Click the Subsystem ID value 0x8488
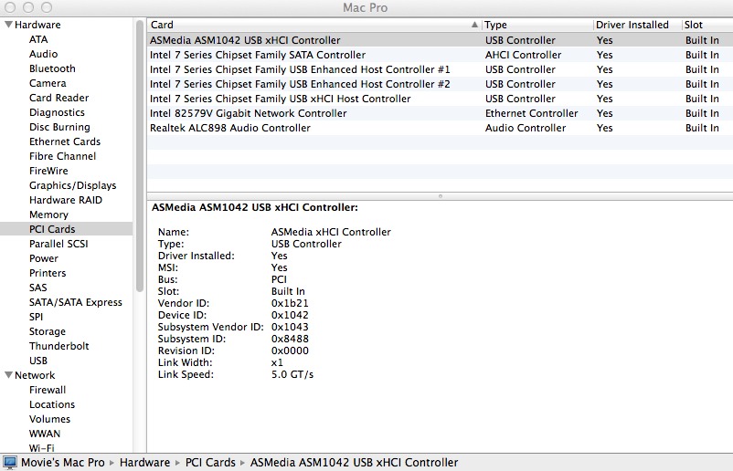The width and height of the screenshot is (733, 471). [290, 339]
